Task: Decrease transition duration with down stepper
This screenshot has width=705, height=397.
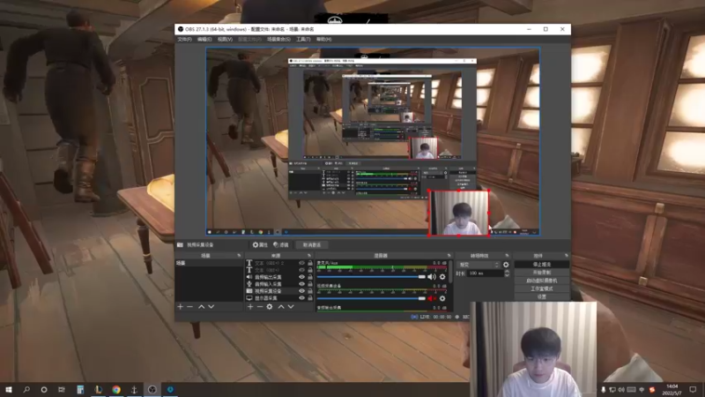Action: 507,275
